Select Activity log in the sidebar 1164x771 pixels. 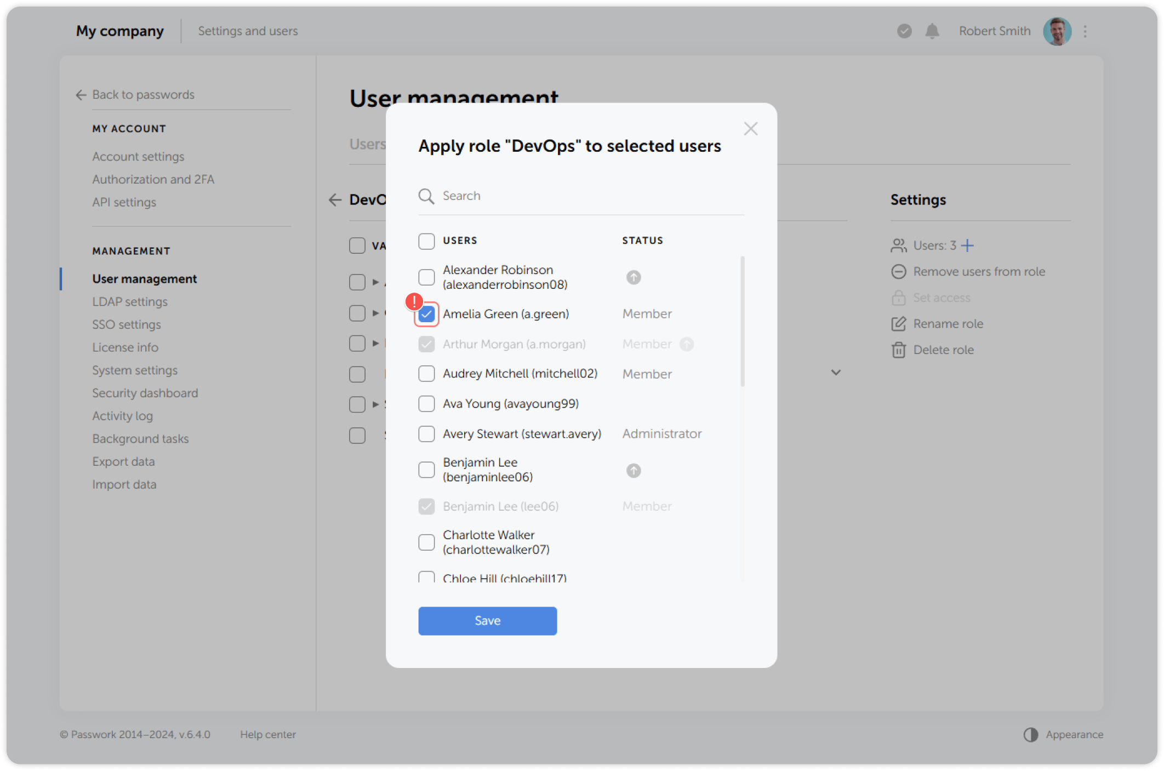point(122,415)
